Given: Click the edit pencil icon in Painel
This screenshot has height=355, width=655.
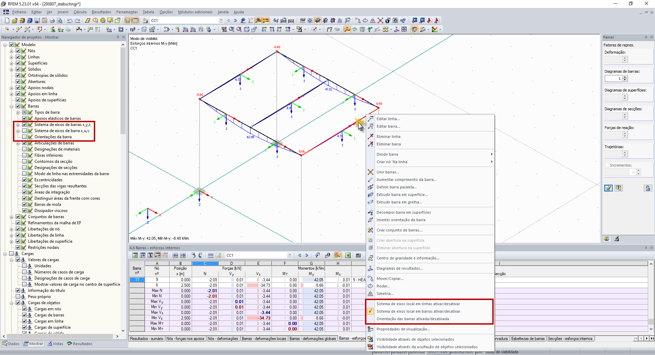Looking at the screenshot, I should 608,188.
